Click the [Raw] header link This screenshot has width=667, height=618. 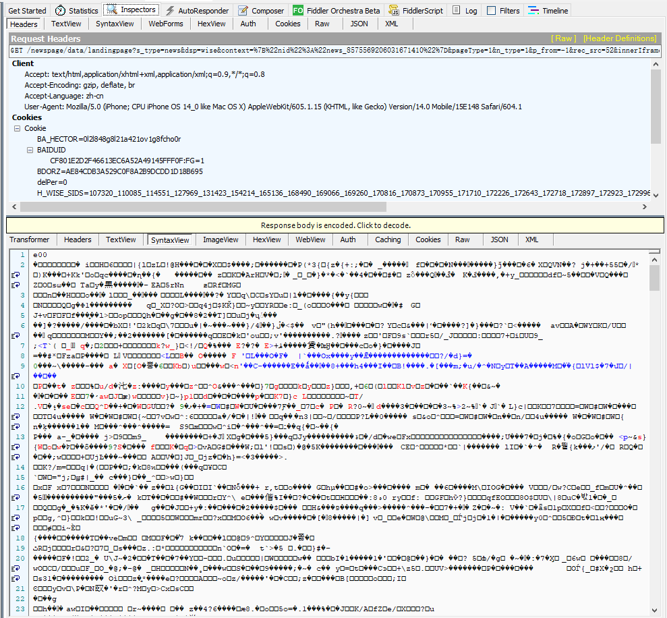point(563,38)
